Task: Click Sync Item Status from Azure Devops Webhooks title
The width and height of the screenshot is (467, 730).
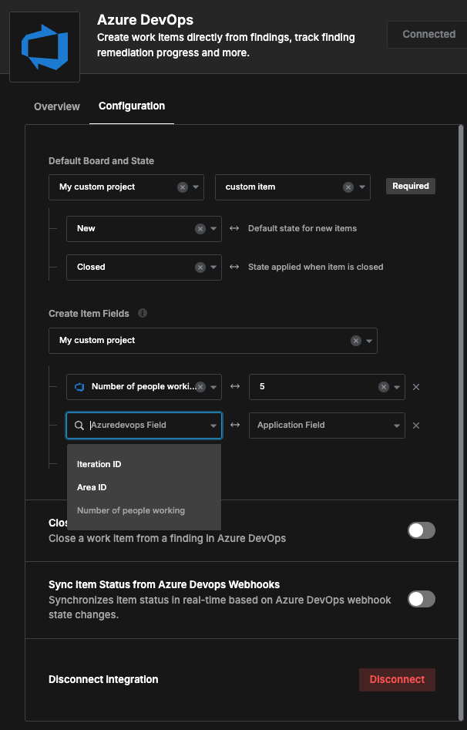Action: point(164,585)
